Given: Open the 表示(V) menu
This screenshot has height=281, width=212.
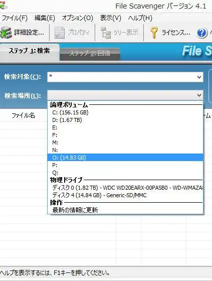Looking at the screenshot, I should [x=111, y=18].
